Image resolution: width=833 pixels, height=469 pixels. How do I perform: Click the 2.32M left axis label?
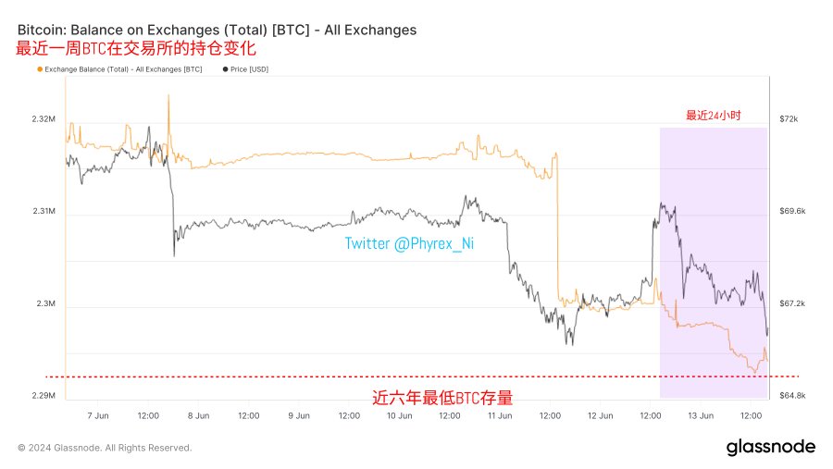[x=43, y=119]
